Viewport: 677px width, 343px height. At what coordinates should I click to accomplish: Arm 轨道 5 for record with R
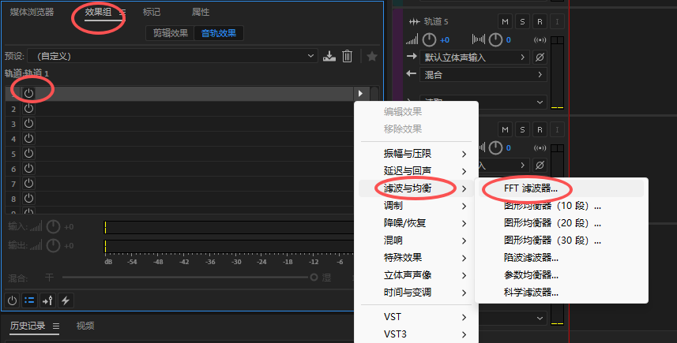tap(540, 21)
